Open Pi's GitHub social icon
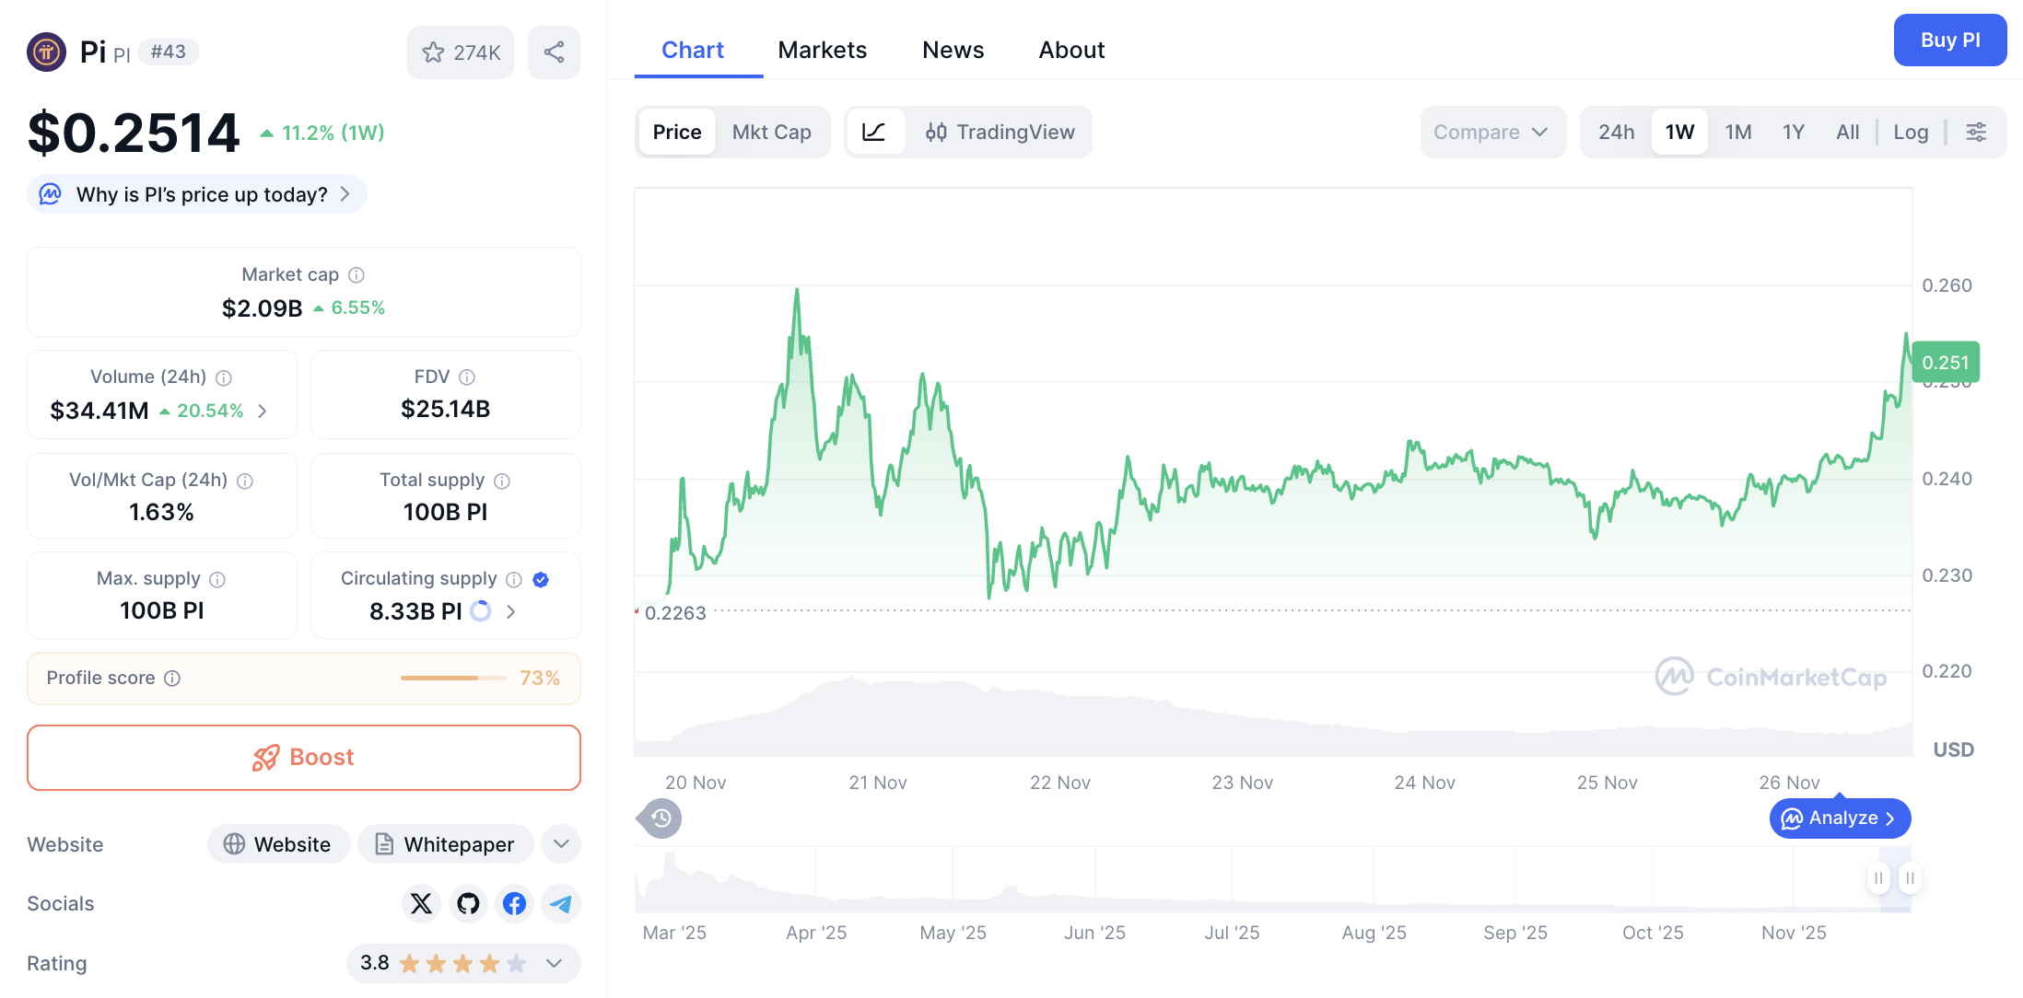Viewport: 2023px width, 998px height. pyautogui.click(x=467, y=903)
